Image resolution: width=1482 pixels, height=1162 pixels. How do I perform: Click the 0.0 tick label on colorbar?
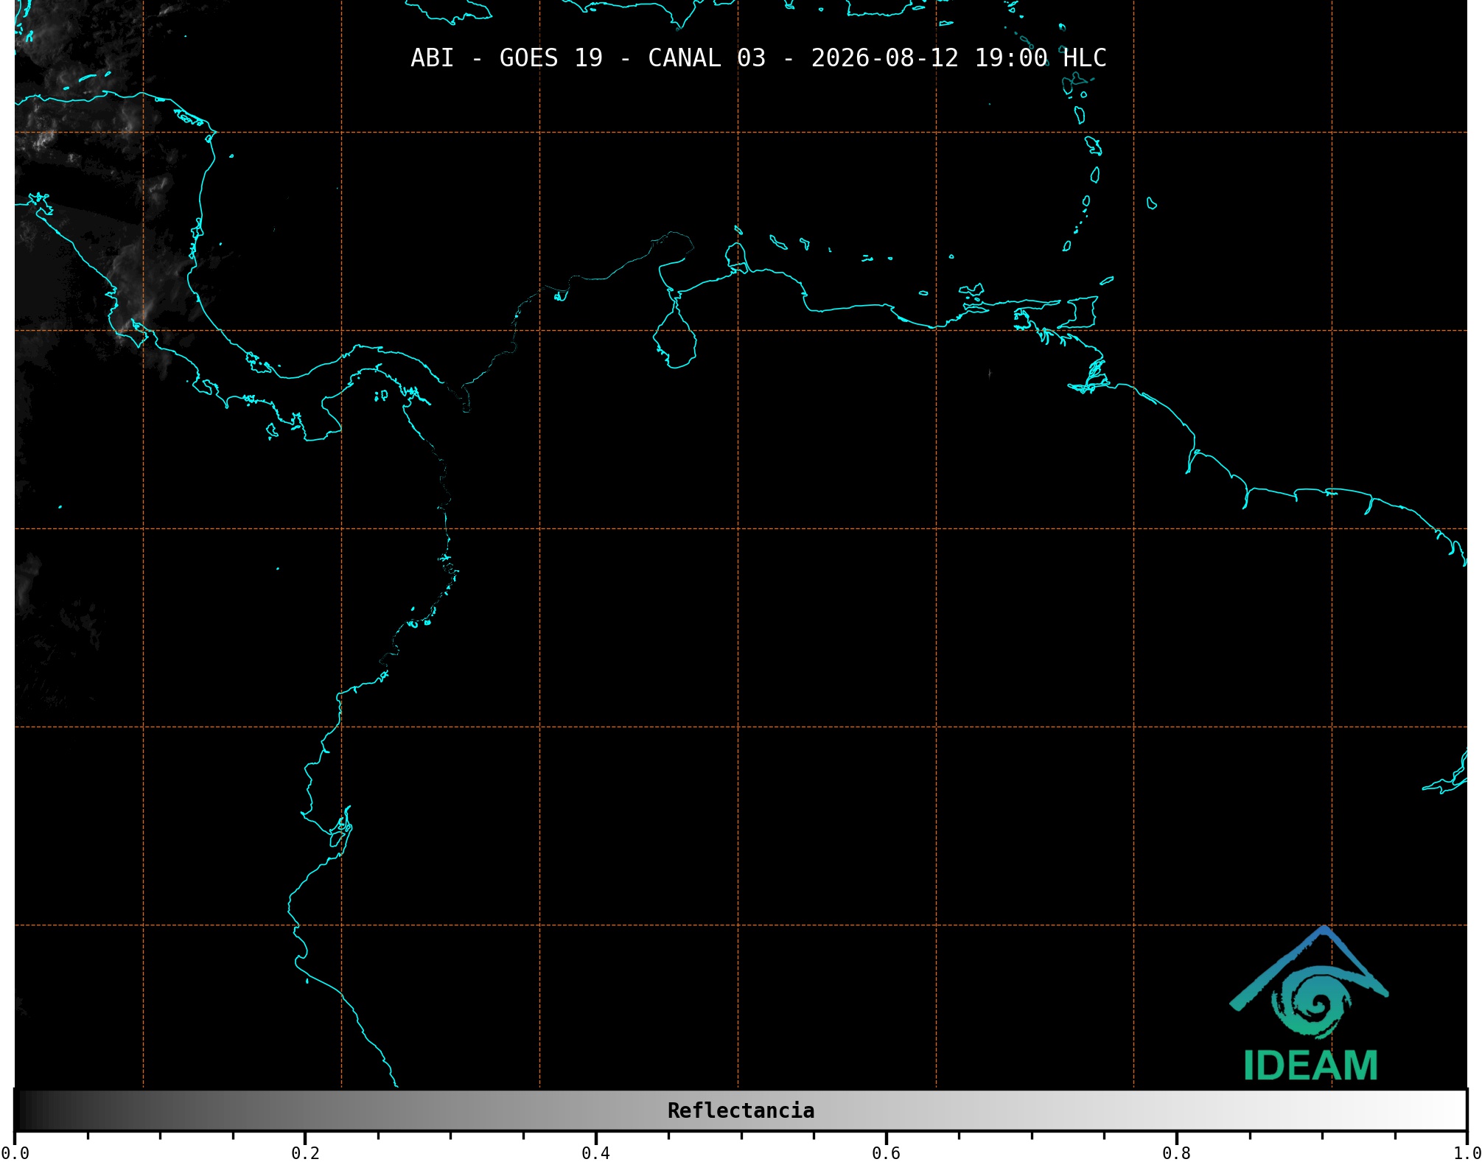[15, 1153]
